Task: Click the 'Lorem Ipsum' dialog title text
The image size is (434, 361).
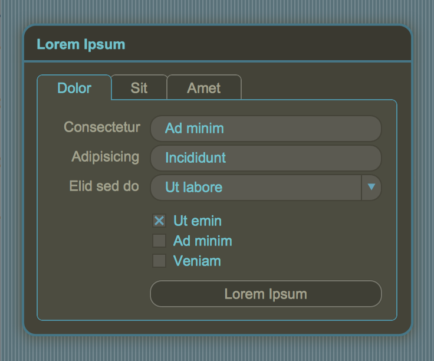Action: tap(81, 44)
